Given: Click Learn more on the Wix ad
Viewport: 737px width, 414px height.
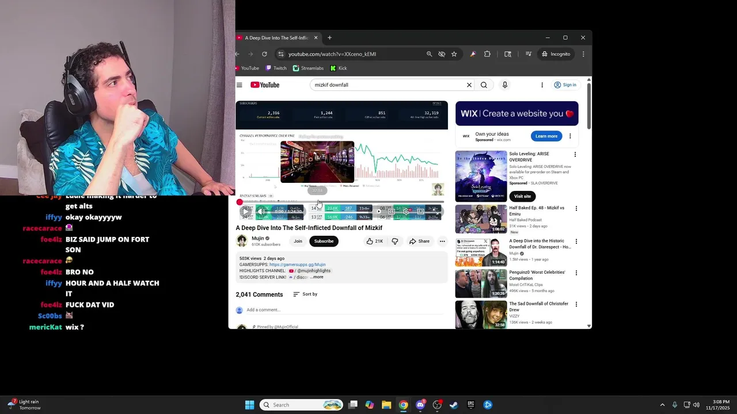Looking at the screenshot, I should 546,136.
